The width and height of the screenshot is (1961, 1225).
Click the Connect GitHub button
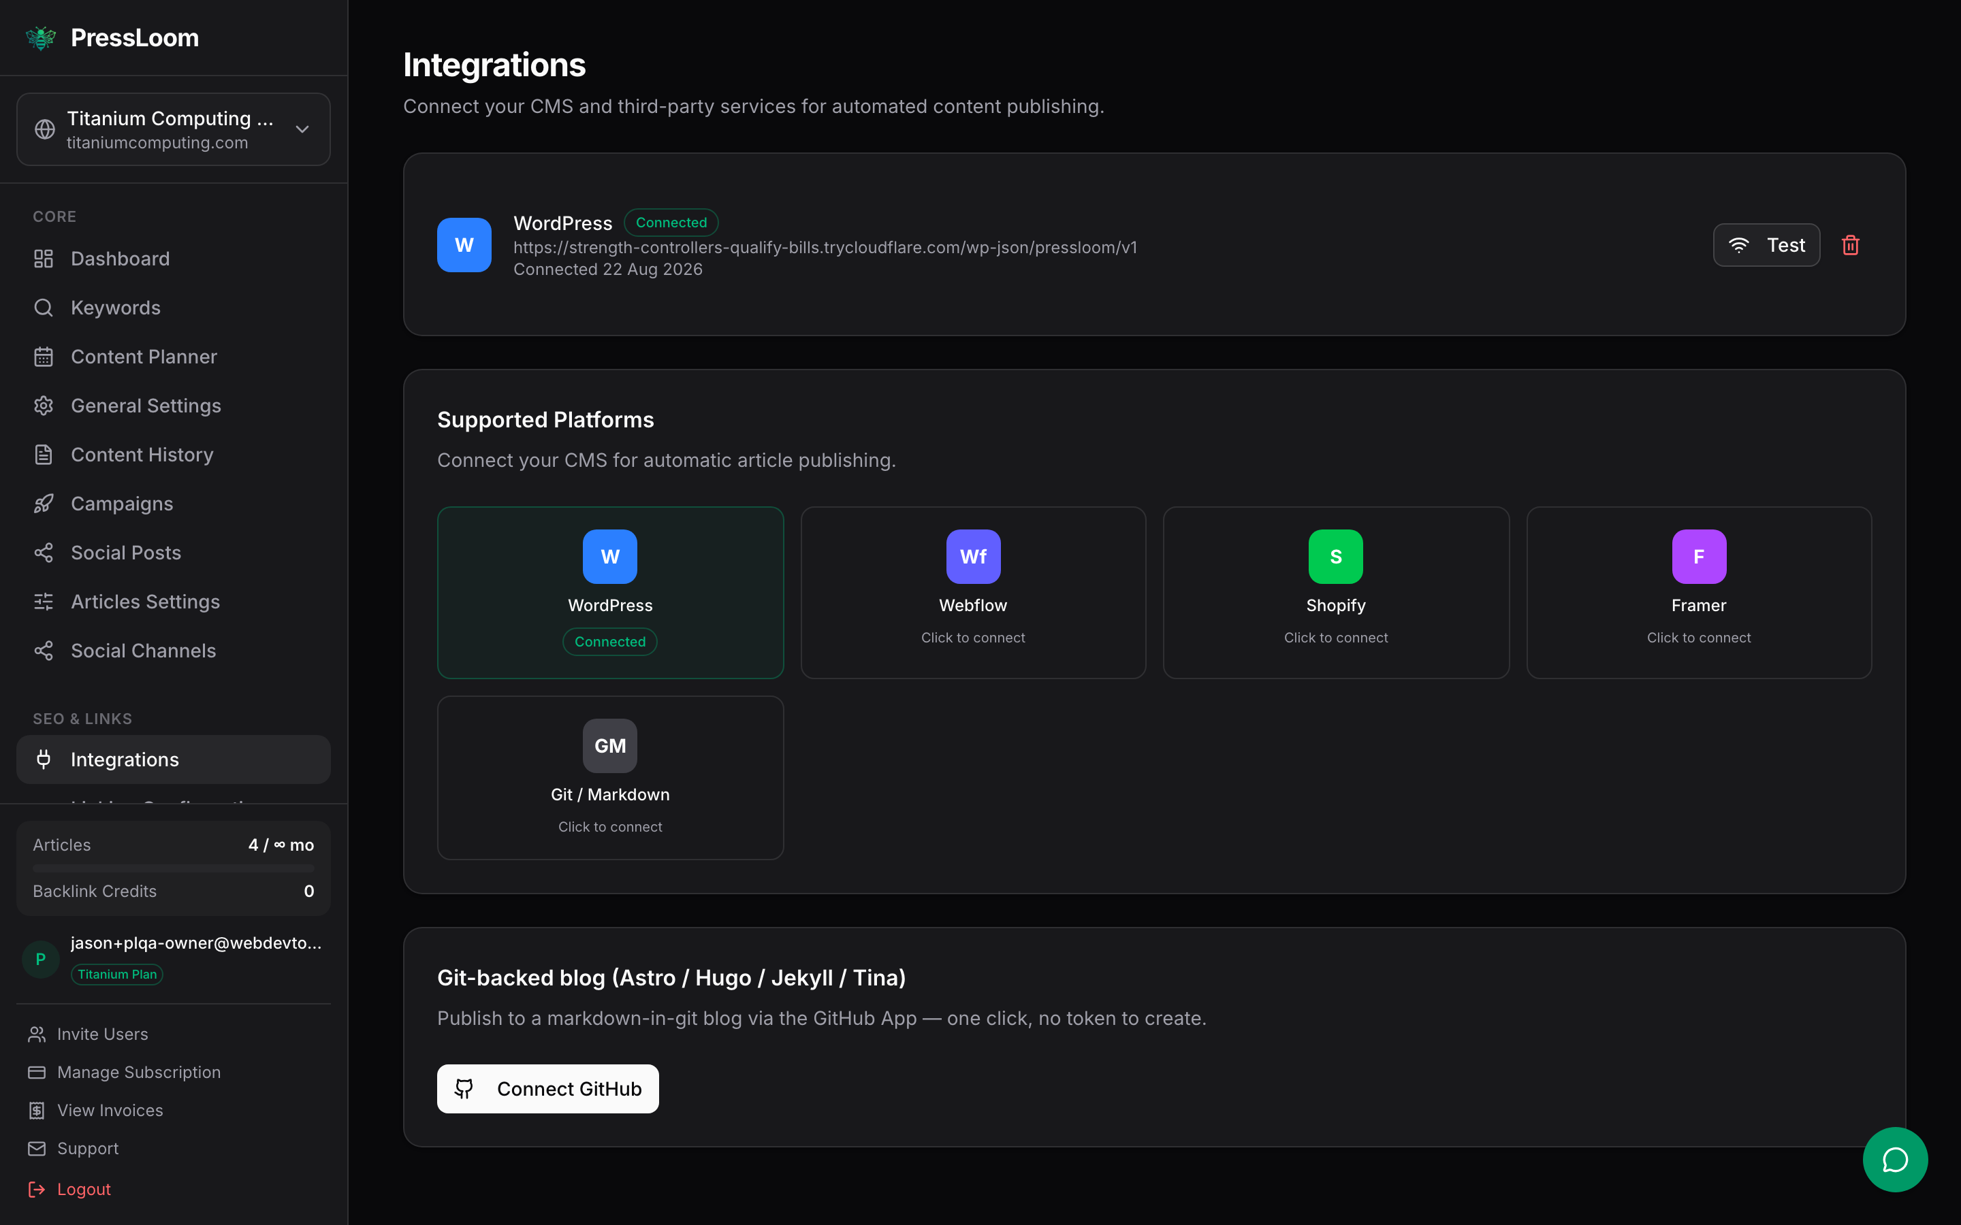click(x=547, y=1089)
